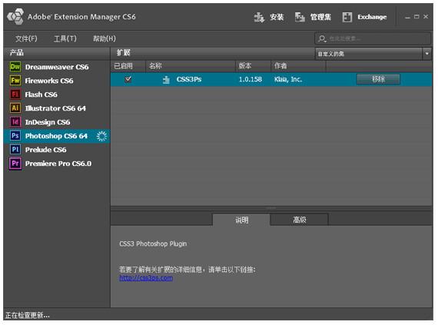Open the 帮助(H) menu

[105, 38]
